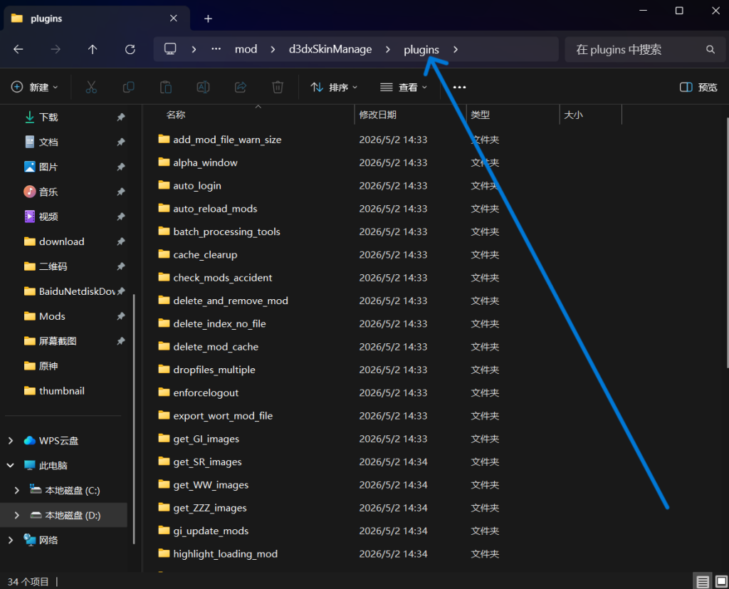Viewport: 729px width, 589px height.
Task: Refresh the plugins folder view
Action: [130, 49]
